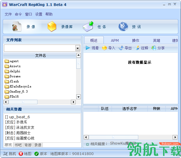Image resolution: width=181 pixels, height=158 pixels.
Task: Switch to the APM tab
Action: tap(115, 40)
